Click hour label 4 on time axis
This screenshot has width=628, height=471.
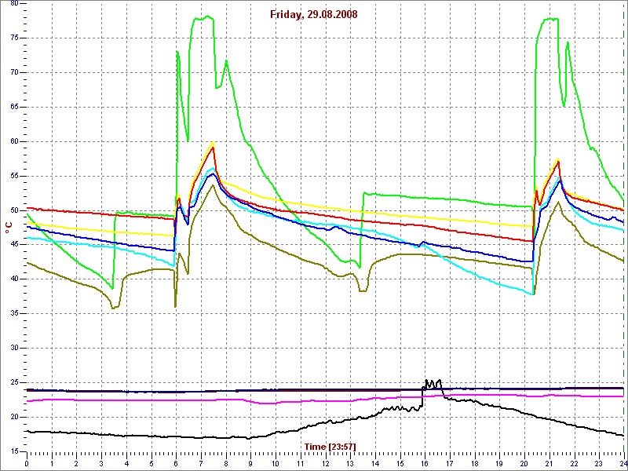click(x=126, y=465)
